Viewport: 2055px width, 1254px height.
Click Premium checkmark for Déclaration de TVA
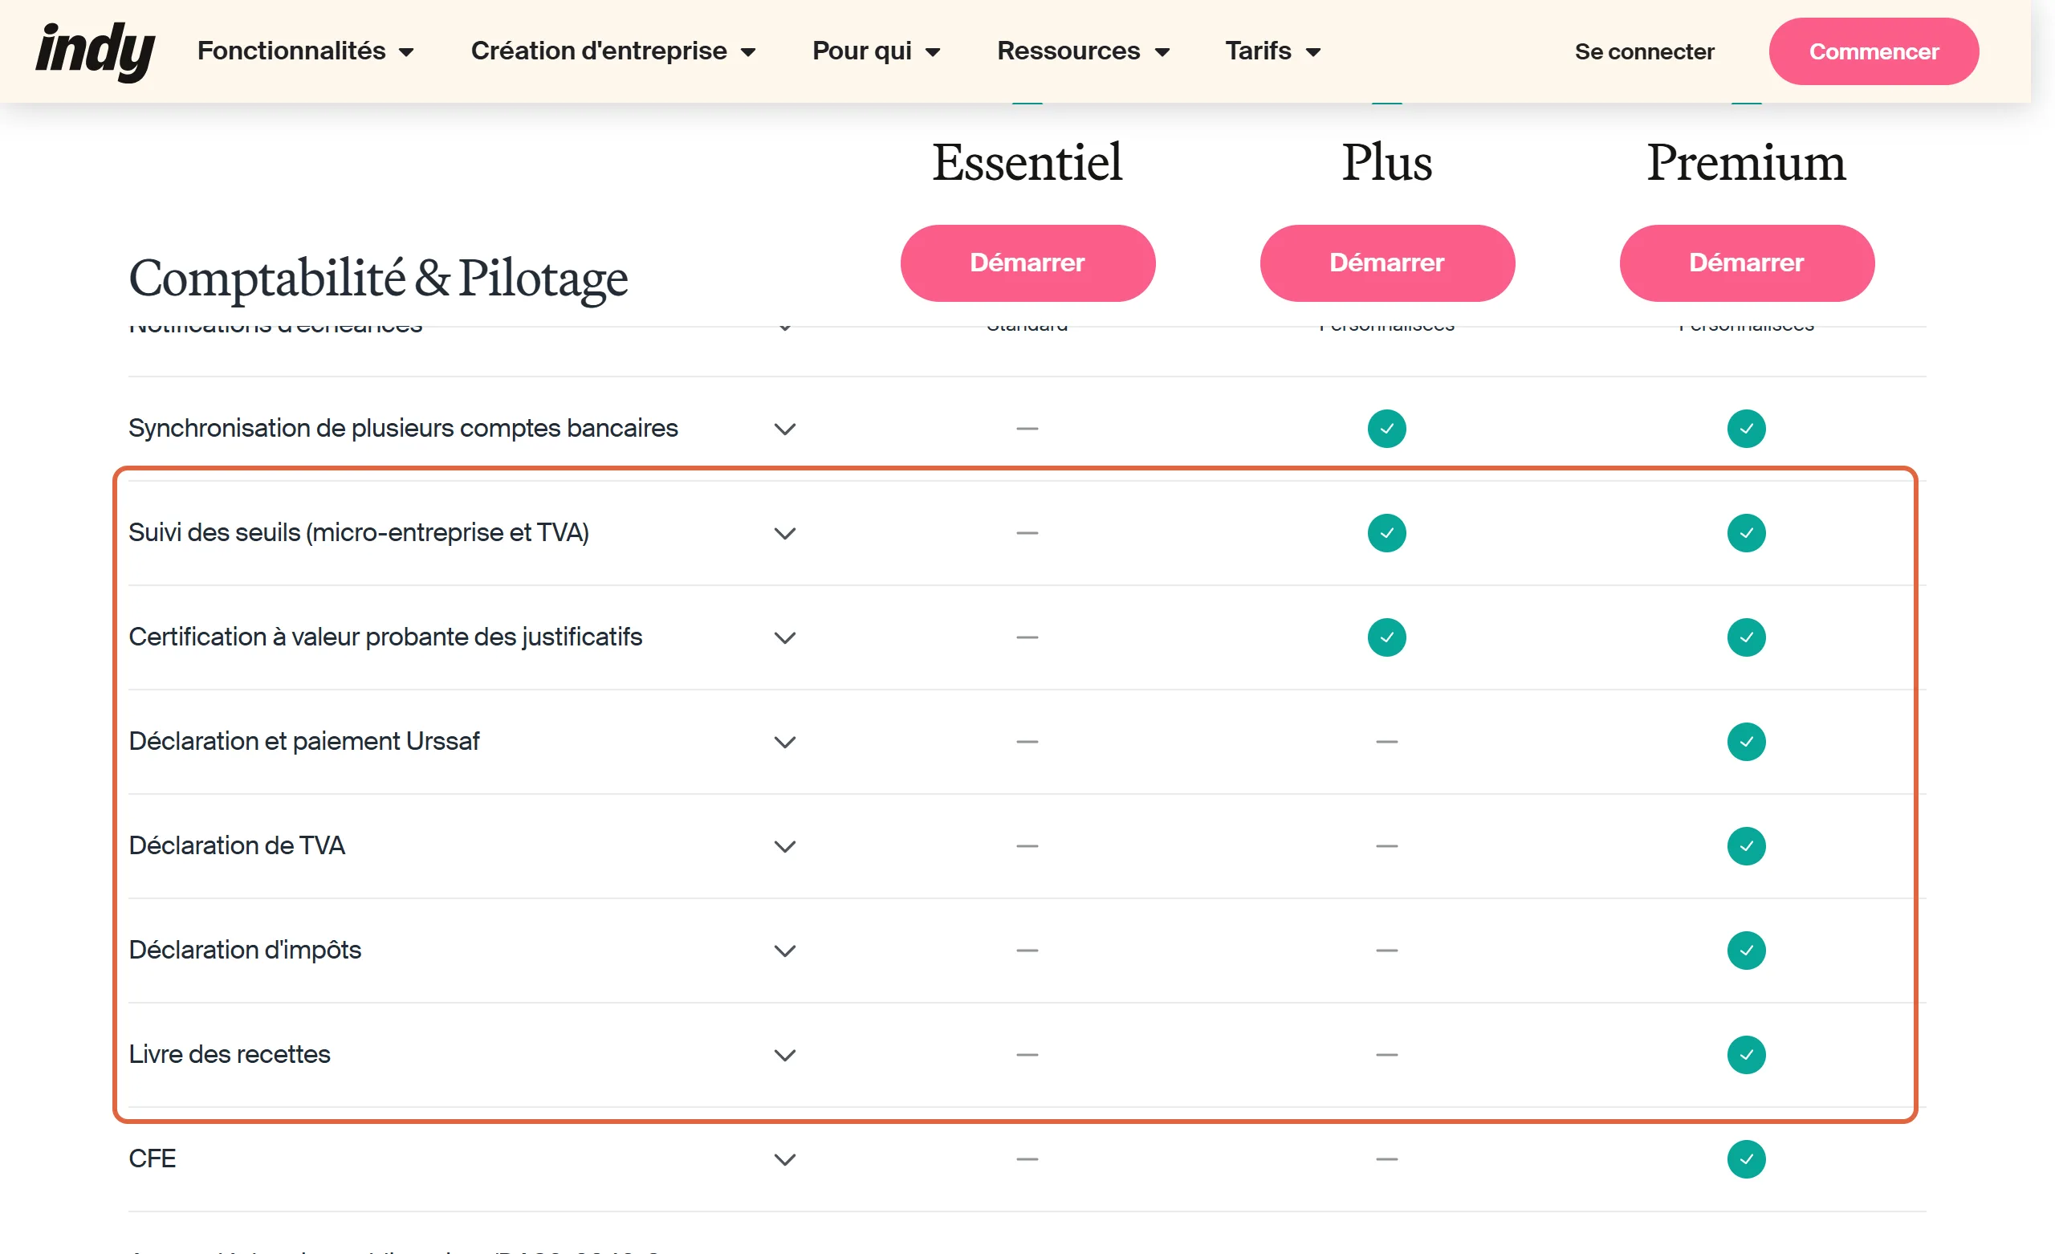click(x=1747, y=846)
